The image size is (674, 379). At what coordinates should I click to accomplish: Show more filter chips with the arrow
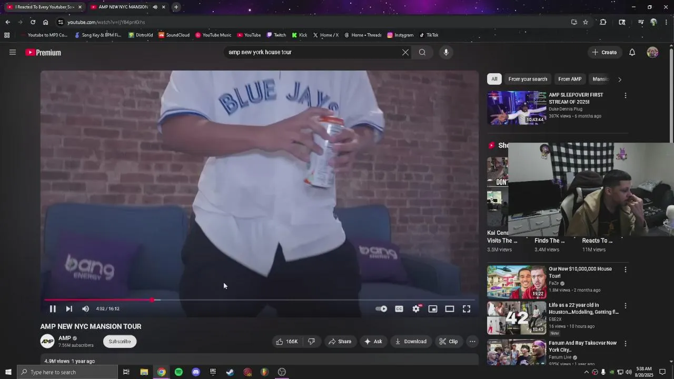[x=620, y=79]
